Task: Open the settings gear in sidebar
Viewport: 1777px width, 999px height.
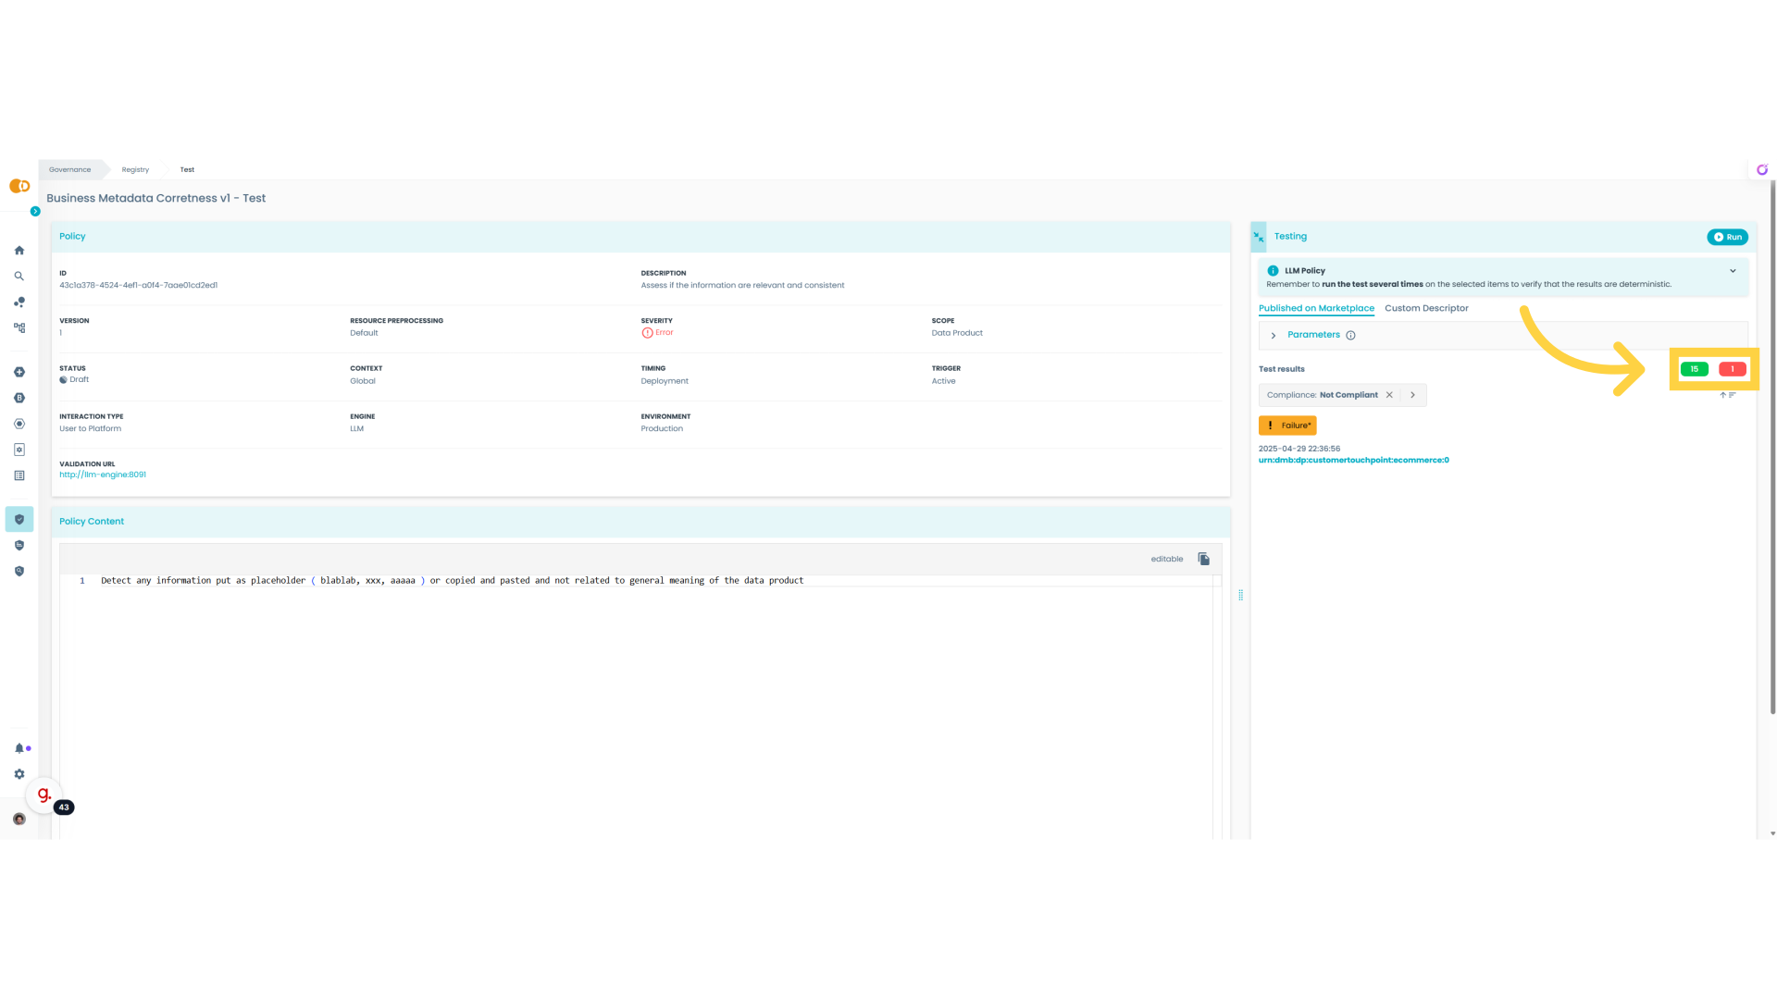Action: point(19,774)
